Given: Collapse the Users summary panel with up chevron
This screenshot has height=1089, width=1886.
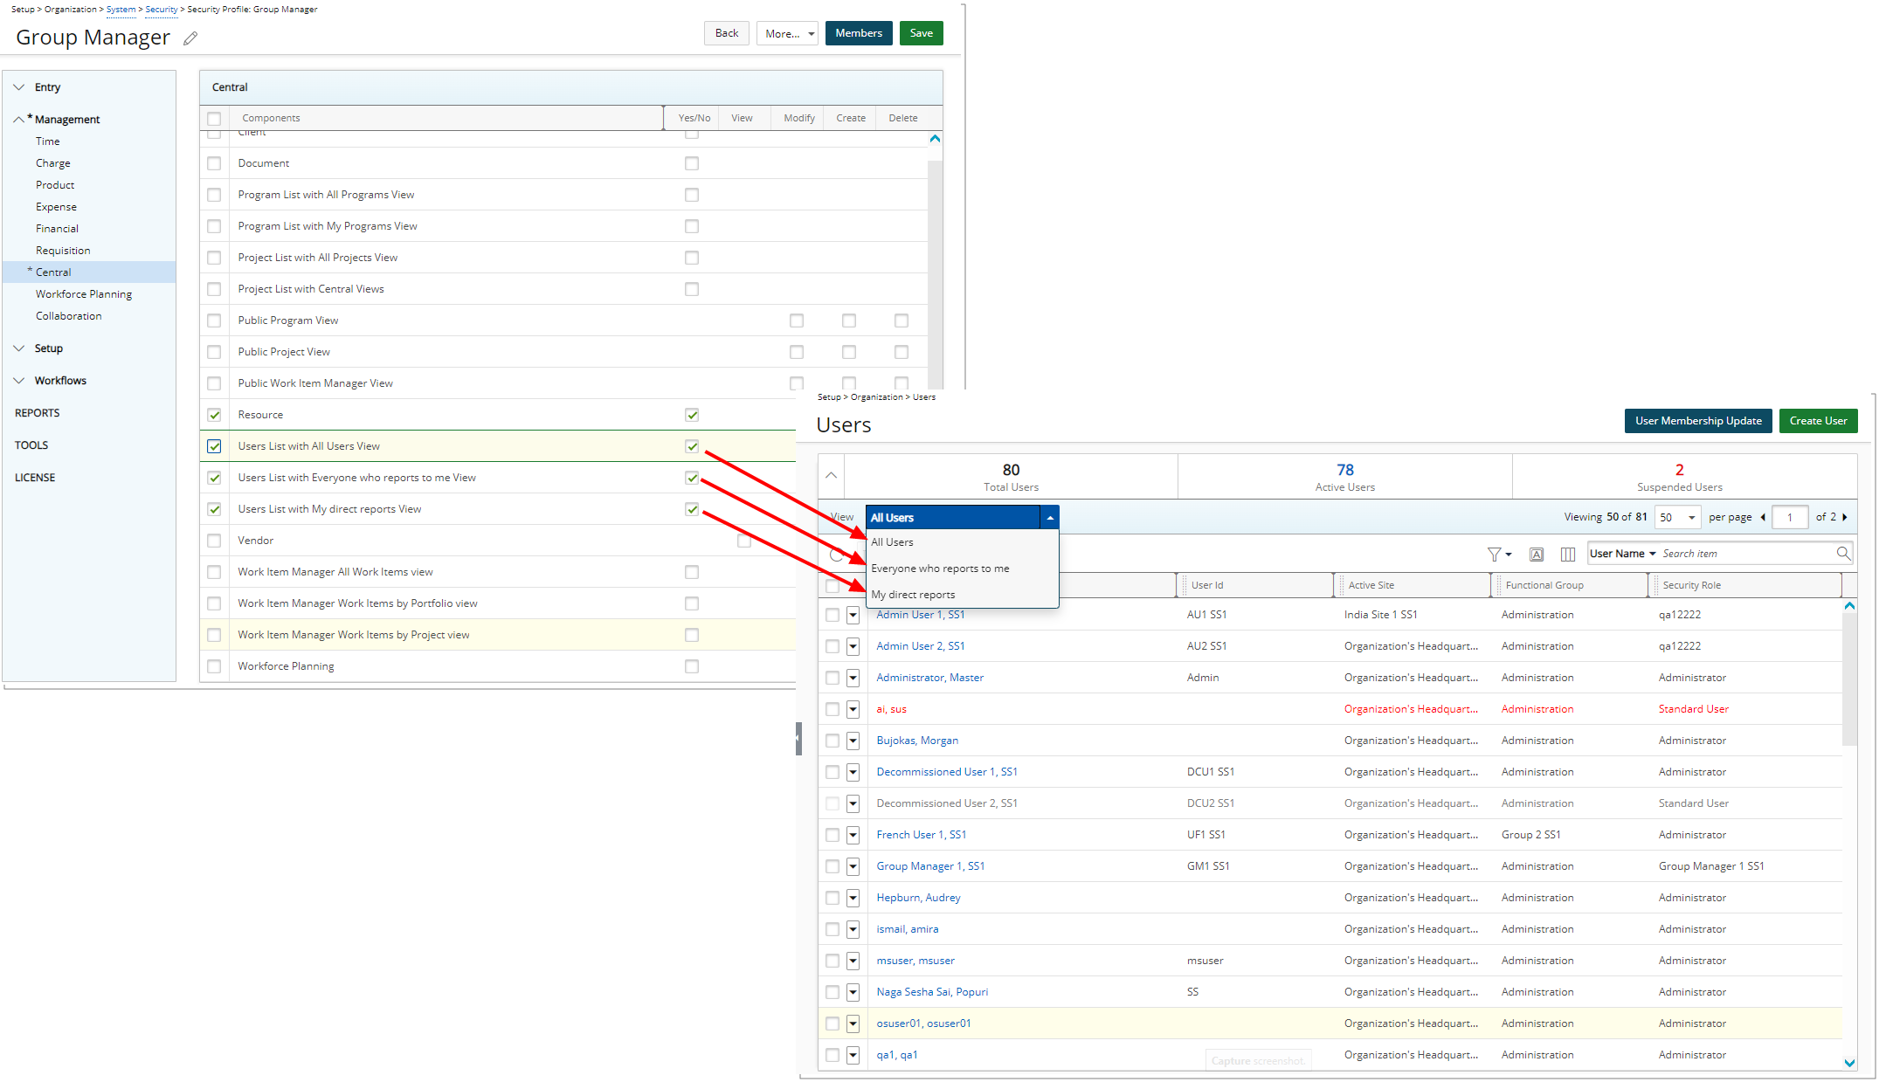Looking at the screenshot, I should click(832, 476).
